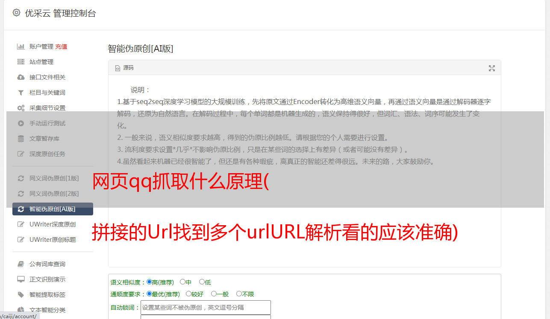
Task: Open the UWriter原创标题 link
Action: [x=53, y=240]
